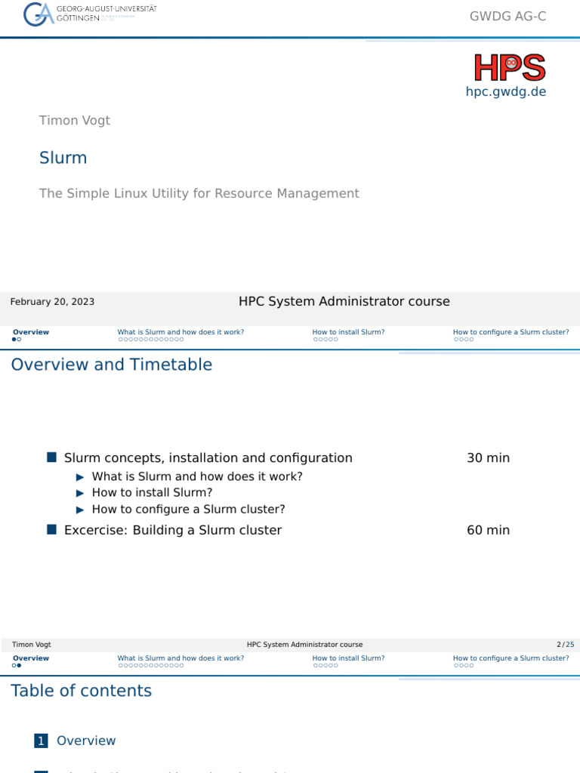Select "How to install Slurm?" in navigation above "Table of contents"

coord(348,658)
